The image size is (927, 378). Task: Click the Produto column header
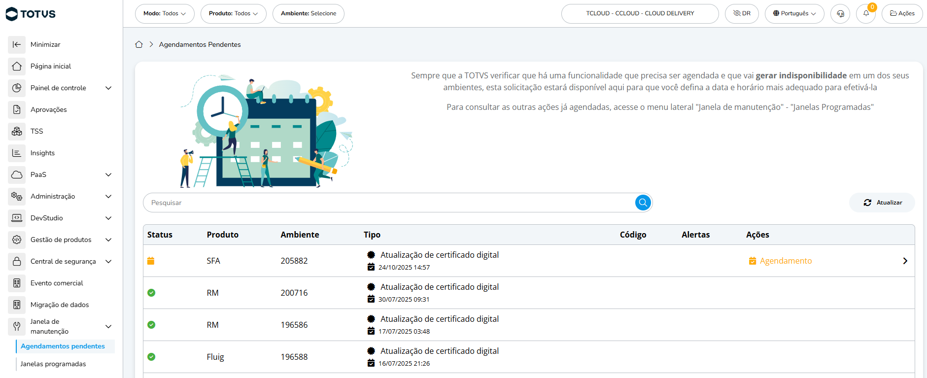tap(222, 235)
